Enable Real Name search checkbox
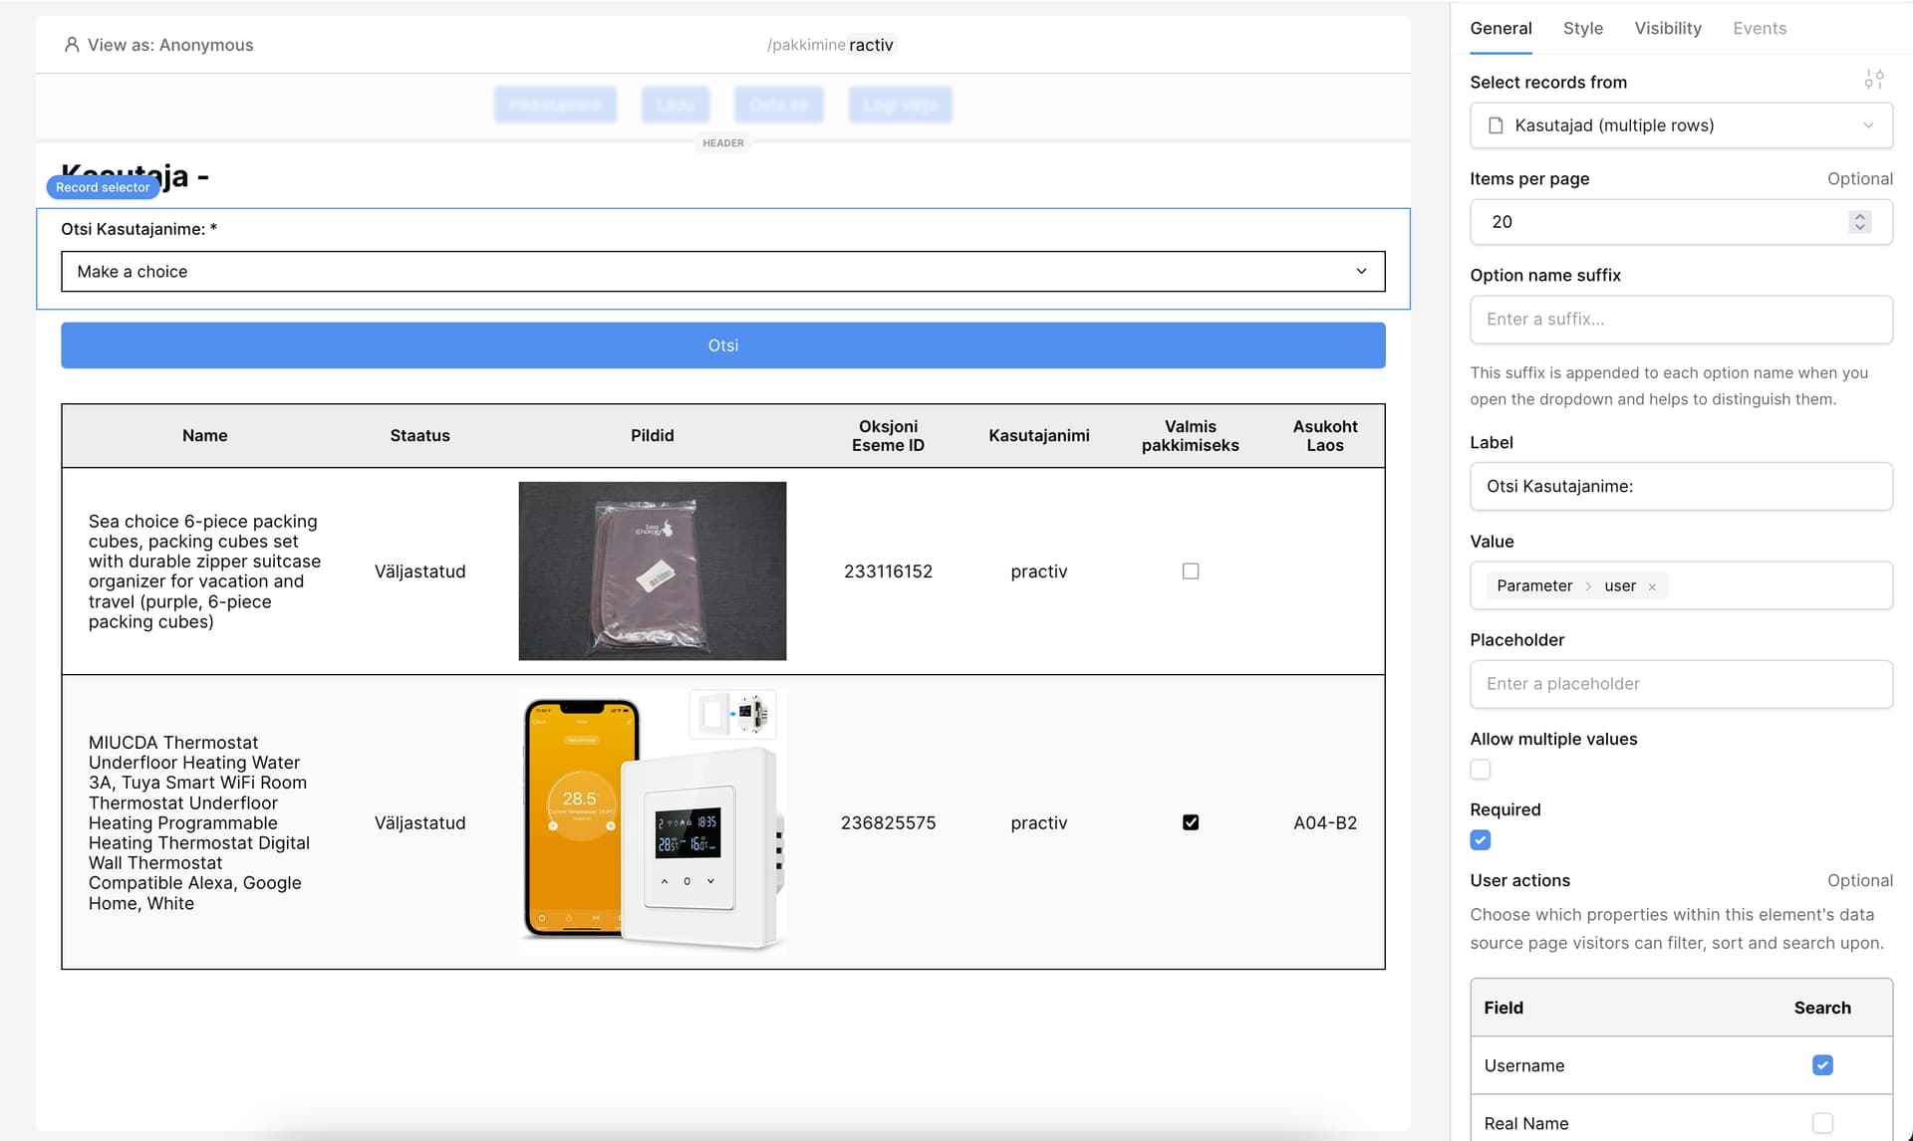 click(1822, 1123)
